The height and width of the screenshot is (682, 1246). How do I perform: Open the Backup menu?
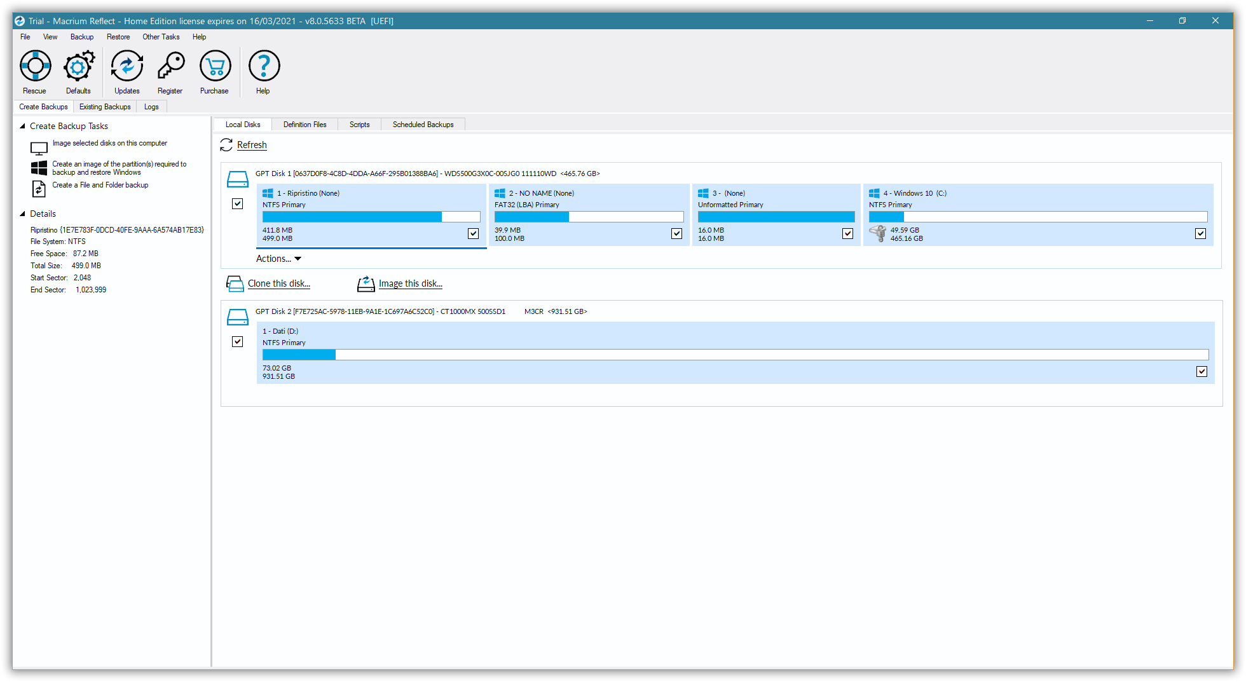click(x=82, y=37)
